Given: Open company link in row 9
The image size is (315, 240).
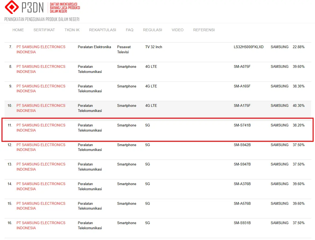Looking at the screenshot, I should coord(41,89).
